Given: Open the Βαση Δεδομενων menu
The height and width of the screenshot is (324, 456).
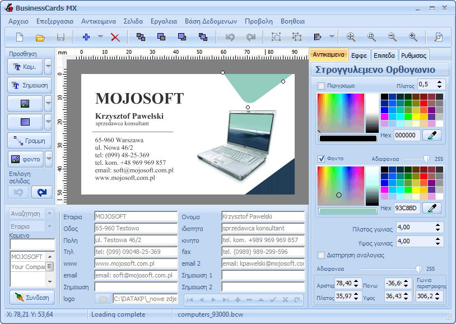Looking at the screenshot, I should [211, 21].
